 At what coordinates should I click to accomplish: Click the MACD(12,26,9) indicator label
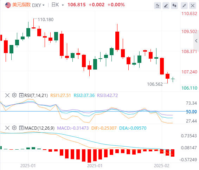point(39,128)
